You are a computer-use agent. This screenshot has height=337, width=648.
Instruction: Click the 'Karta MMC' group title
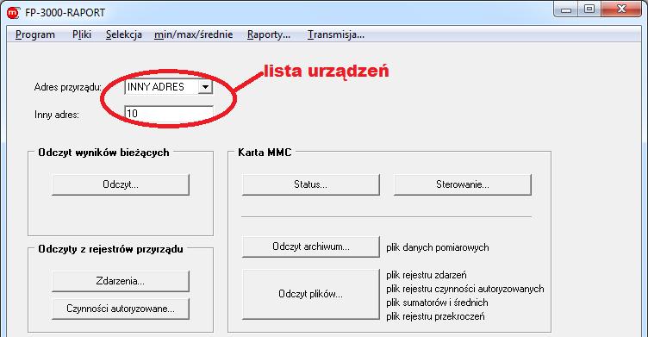tap(265, 153)
